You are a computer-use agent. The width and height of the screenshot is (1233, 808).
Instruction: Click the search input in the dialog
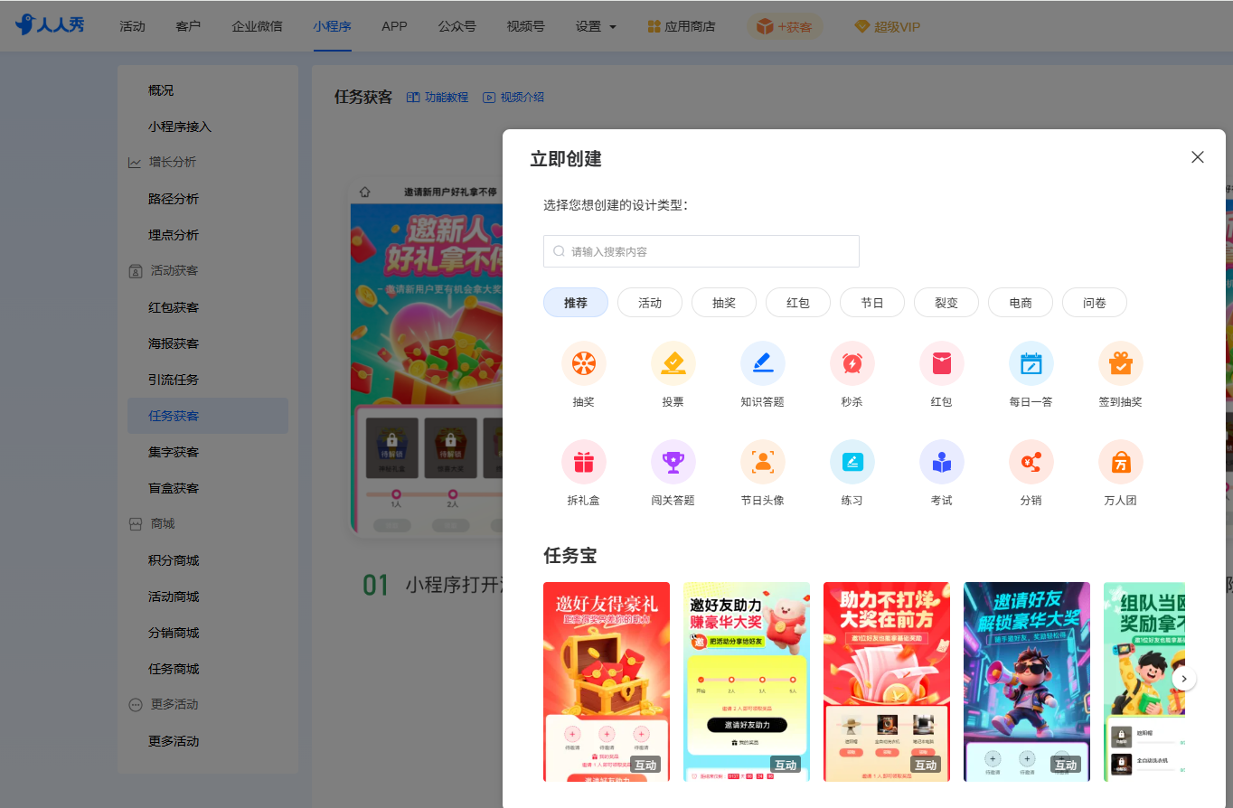701,251
